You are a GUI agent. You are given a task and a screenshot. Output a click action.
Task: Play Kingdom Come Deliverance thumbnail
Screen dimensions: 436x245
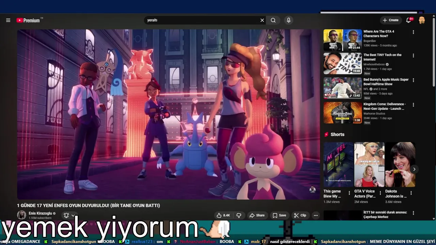[343, 113]
